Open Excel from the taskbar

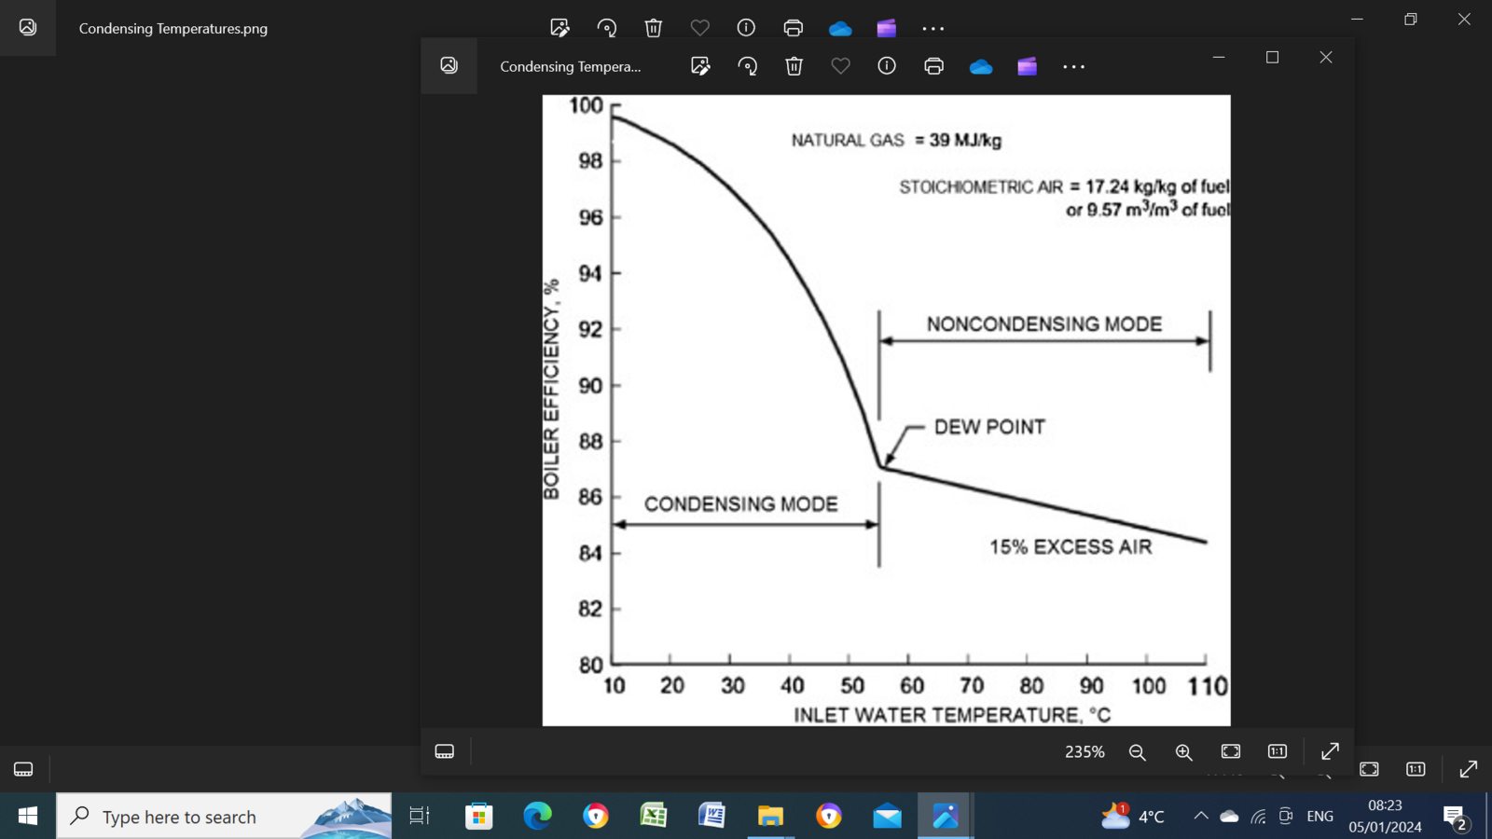click(x=654, y=817)
